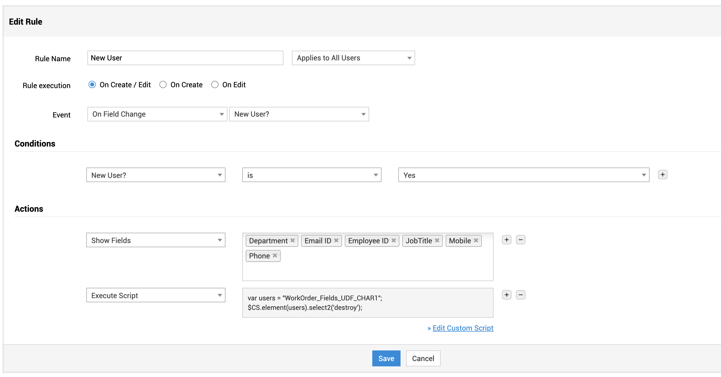
Task: Remove the Phone field tag
Action: point(275,256)
